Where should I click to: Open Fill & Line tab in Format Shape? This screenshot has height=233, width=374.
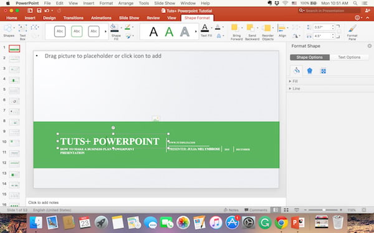coord(297,71)
